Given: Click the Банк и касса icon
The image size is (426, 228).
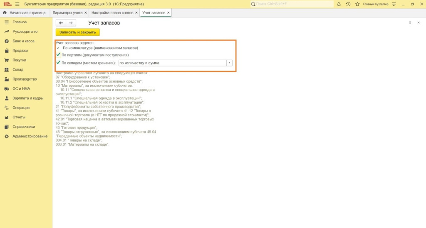Looking at the screenshot, I should [7, 41].
